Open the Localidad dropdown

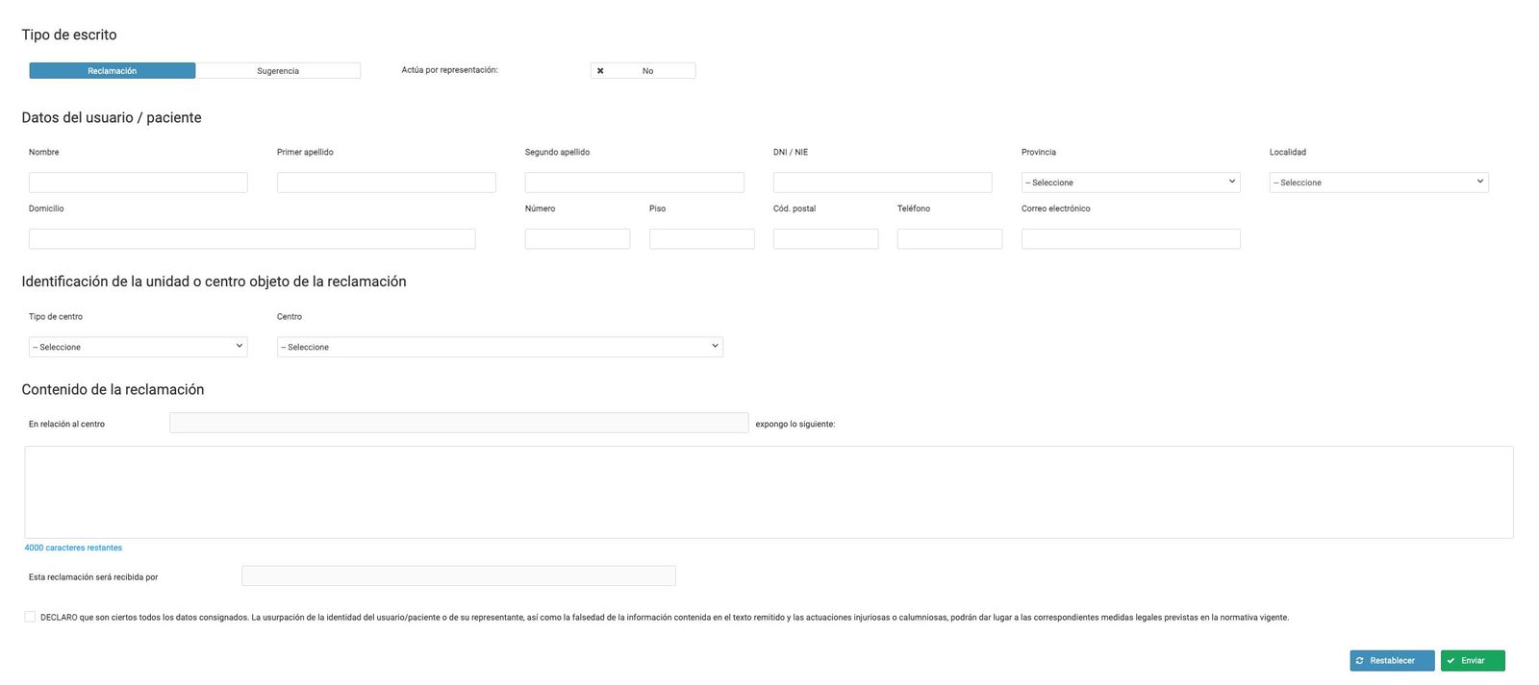coord(1378,183)
